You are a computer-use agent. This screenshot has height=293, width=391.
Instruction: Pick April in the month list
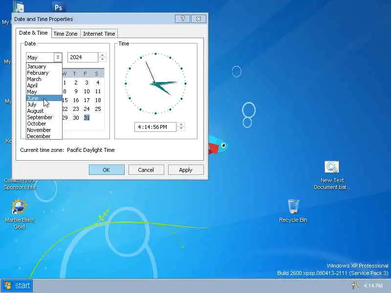[44, 85]
